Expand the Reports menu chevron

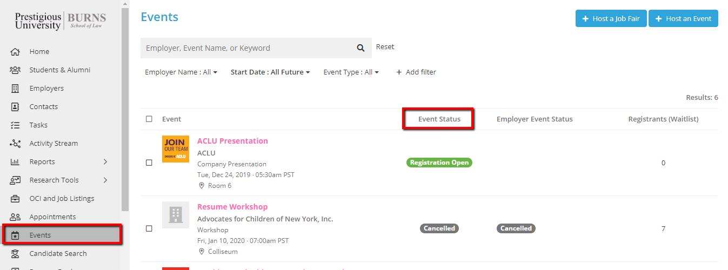(x=105, y=162)
